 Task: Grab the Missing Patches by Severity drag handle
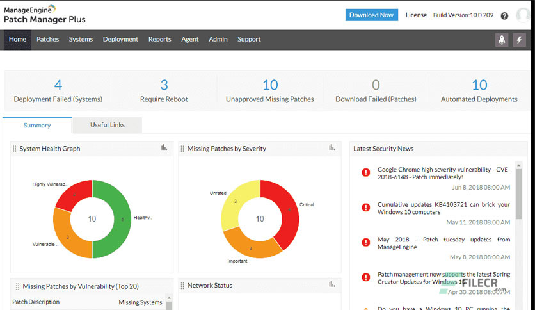click(x=182, y=149)
